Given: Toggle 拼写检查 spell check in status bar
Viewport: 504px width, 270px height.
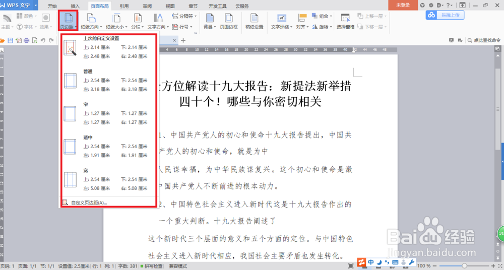Looking at the screenshot, I should pyautogui.click(x=152, y=266).
